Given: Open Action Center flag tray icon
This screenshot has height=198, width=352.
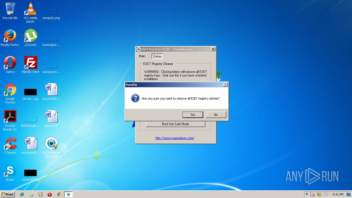Looking at the screenshot, I should point(313,194).
